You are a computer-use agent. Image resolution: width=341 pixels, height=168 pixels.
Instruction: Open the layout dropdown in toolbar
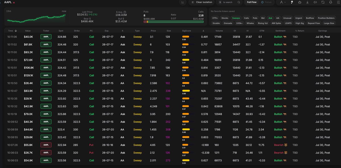coord(283,2)
